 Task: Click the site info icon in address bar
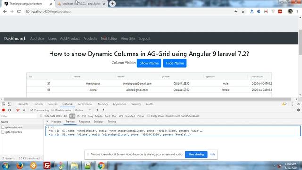[28, 11]
